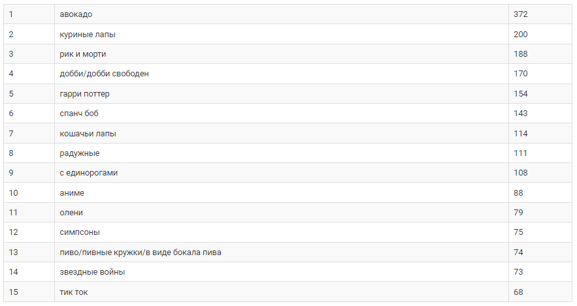The width and height of the screenshot is (577, 306).
Task: Select the 'кошачьи лапы' entry
Action: pyautogui.click(x=88, y=134)
